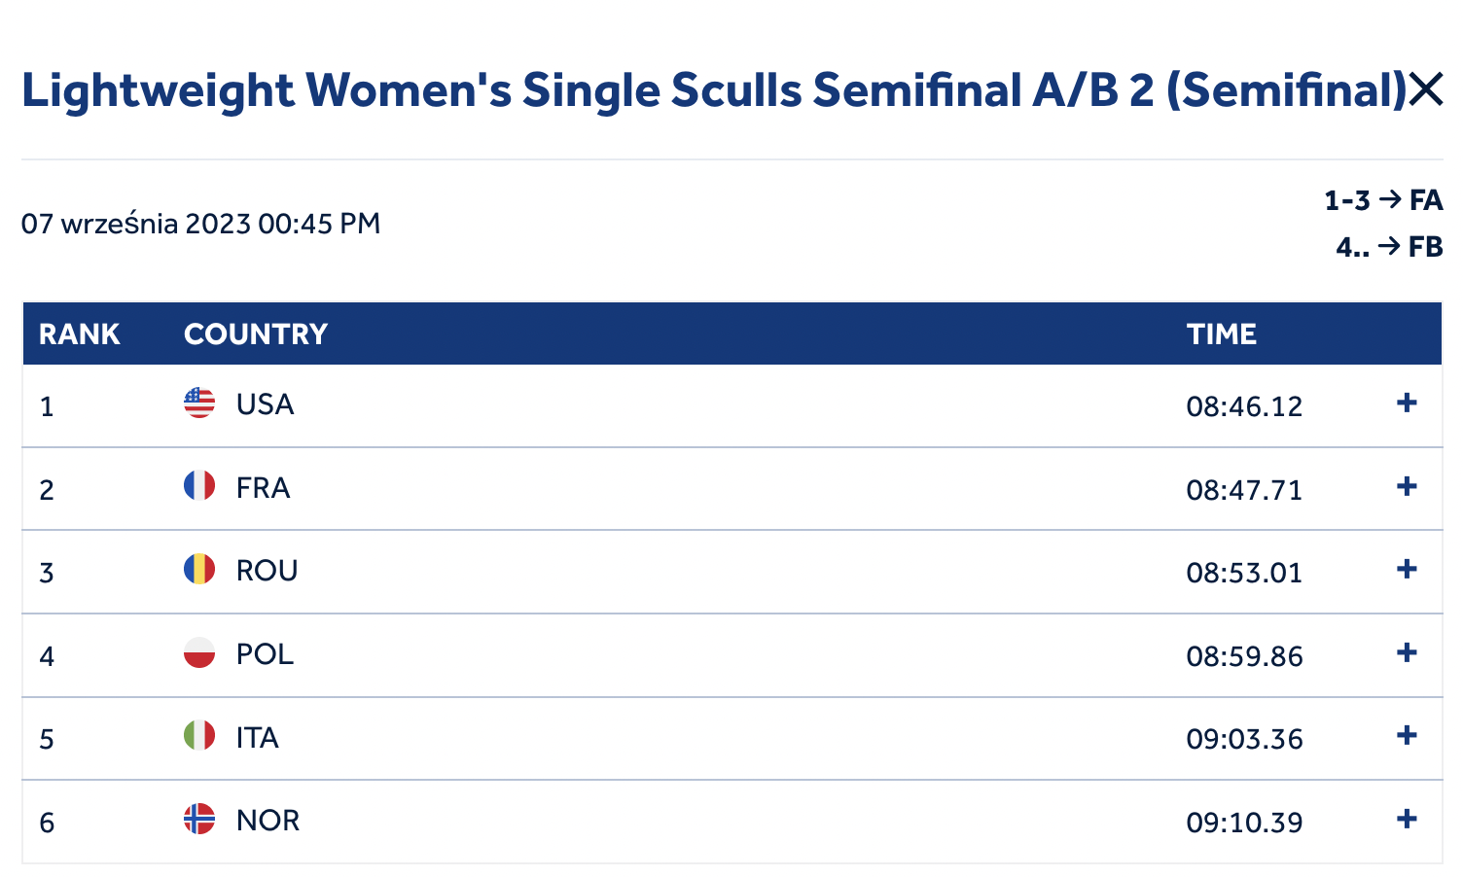This screenshot has height=877, width=1463.
Task: Select the RANK column header
Action: click(x=80, y=334)
